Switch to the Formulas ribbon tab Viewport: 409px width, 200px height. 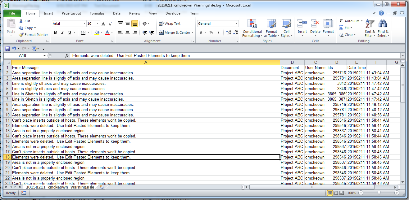tap(97, 13)
